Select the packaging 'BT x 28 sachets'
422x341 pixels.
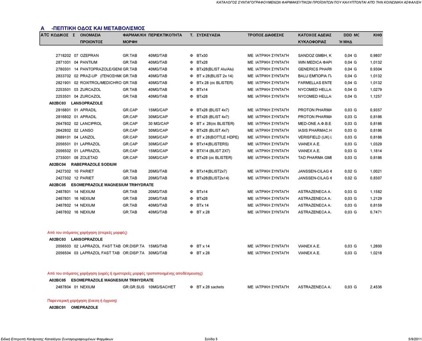(x=210, y=287)
